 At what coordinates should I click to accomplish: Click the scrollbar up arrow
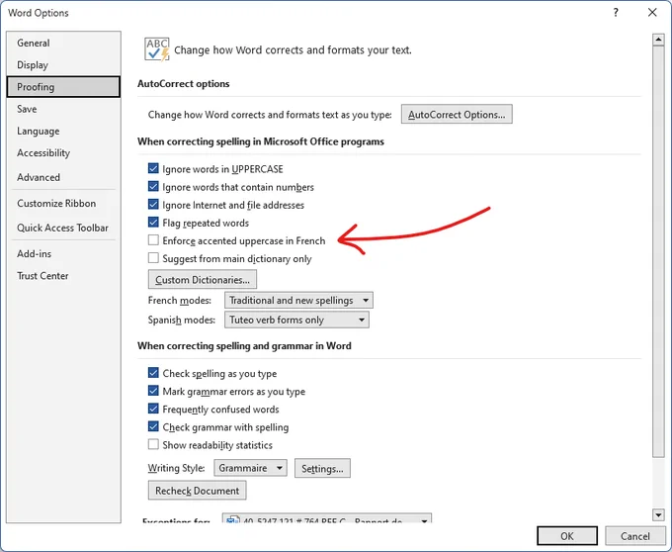[658, 40]
